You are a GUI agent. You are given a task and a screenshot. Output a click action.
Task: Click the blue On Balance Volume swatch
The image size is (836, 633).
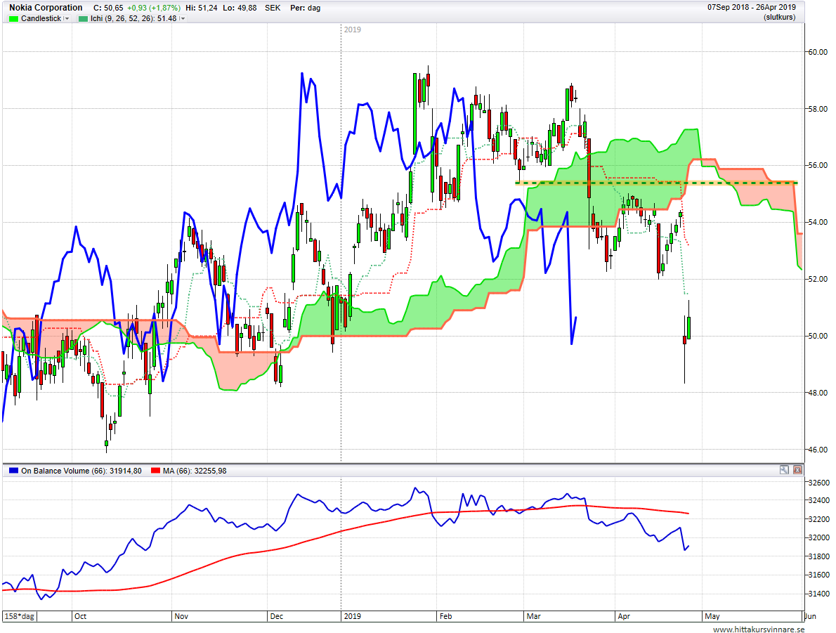pyautogui.click(x=14, y=471)
